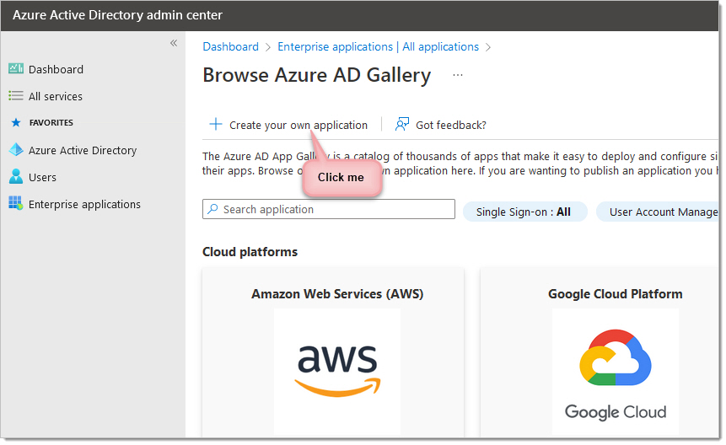726x445 pixels.
Task: Select the Amazon Web Services tile
Action: (x=337, y=354)
